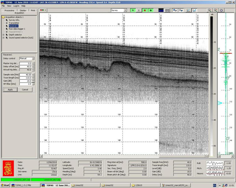Switch to the Processing tab
Viewport: 236px width, 188px height.
(x=9, y=10)
